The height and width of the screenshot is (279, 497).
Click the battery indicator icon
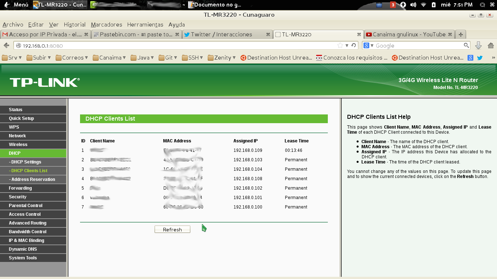point(434,5)
